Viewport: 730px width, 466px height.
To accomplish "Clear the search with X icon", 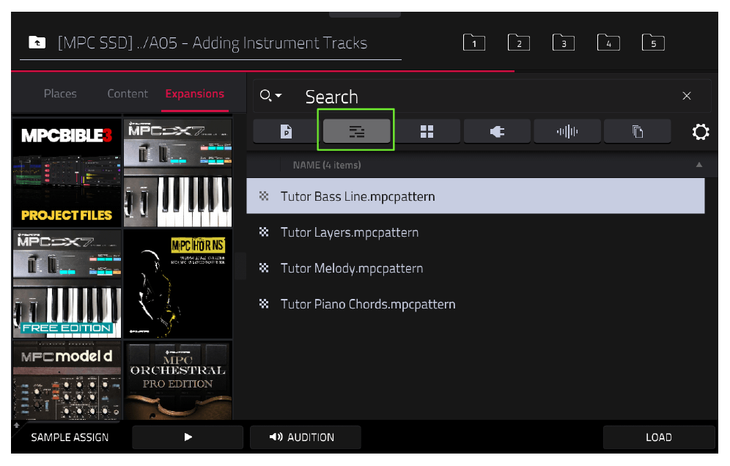I will [x=686, y=96].
